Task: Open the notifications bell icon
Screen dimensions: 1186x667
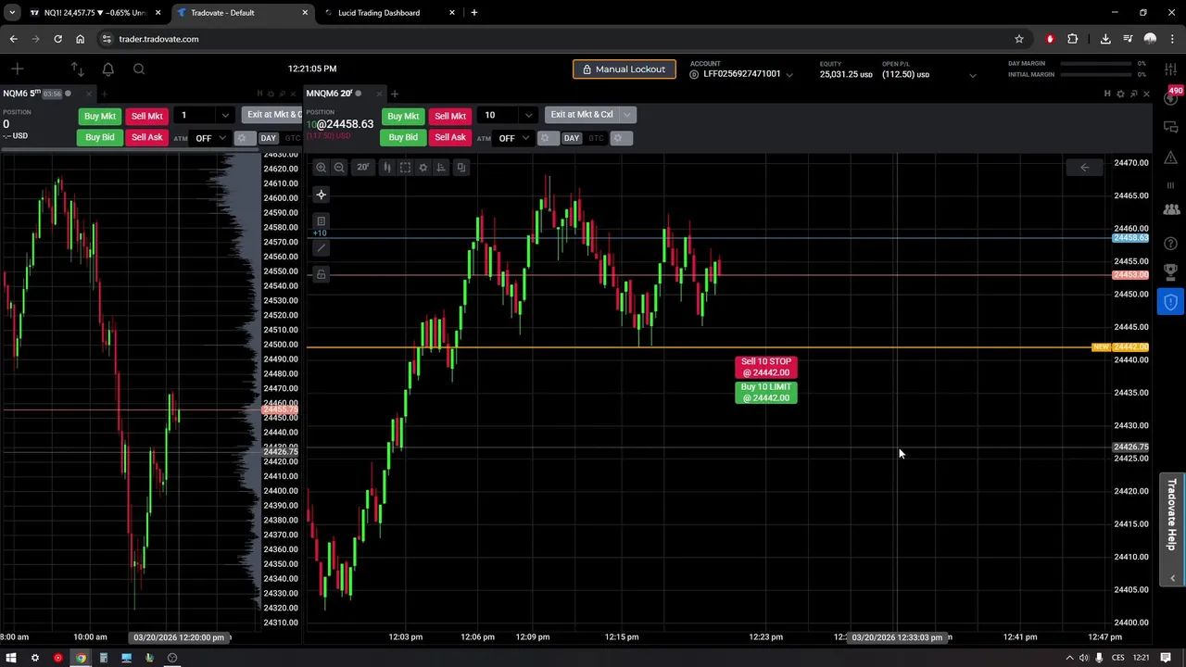Action: 107,69
